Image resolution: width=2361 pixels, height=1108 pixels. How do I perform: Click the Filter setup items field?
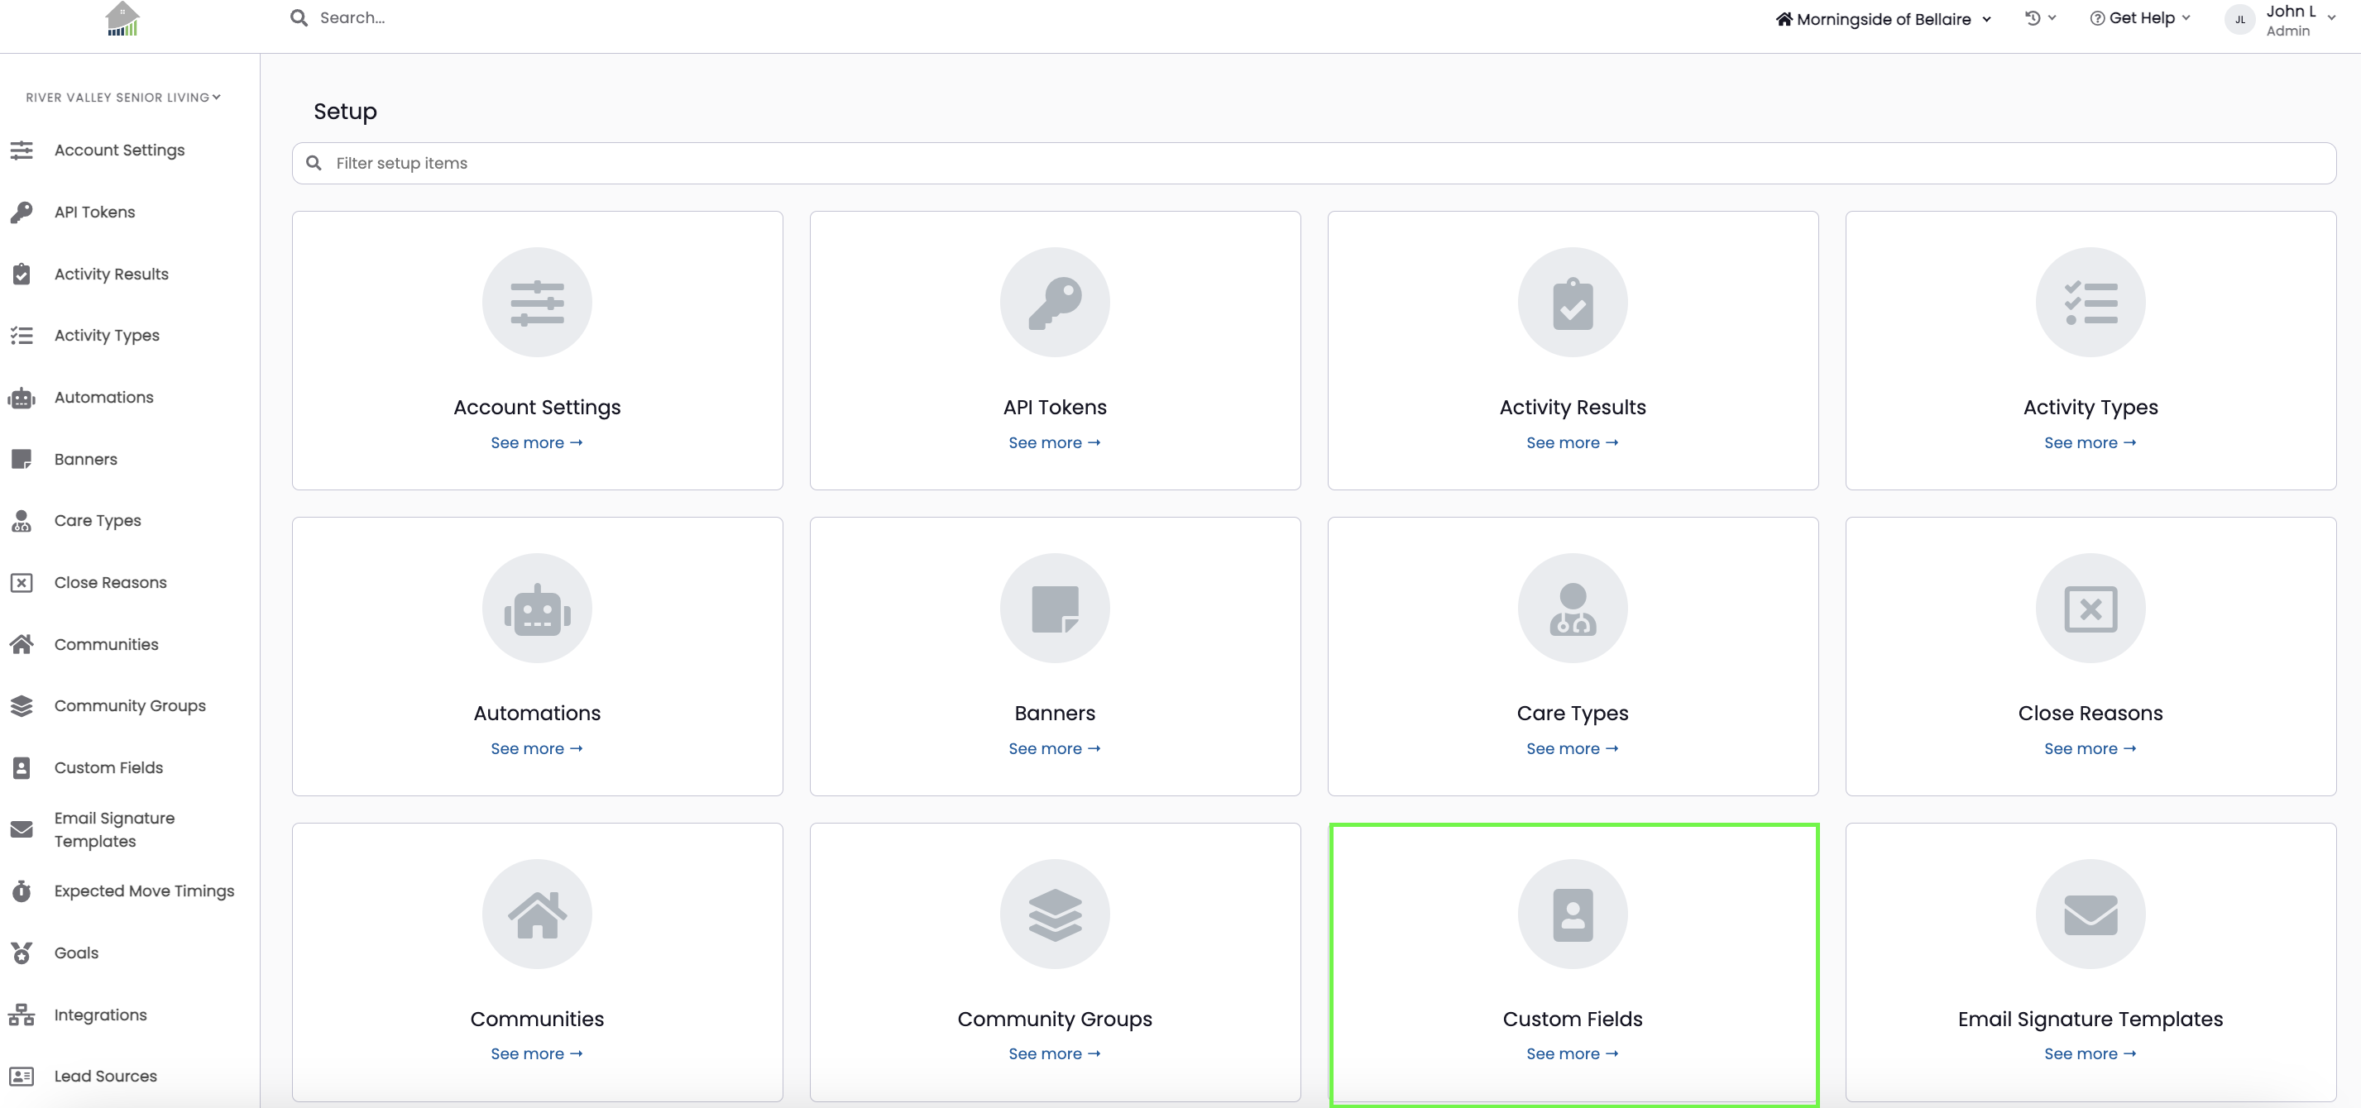point(1314,163)
